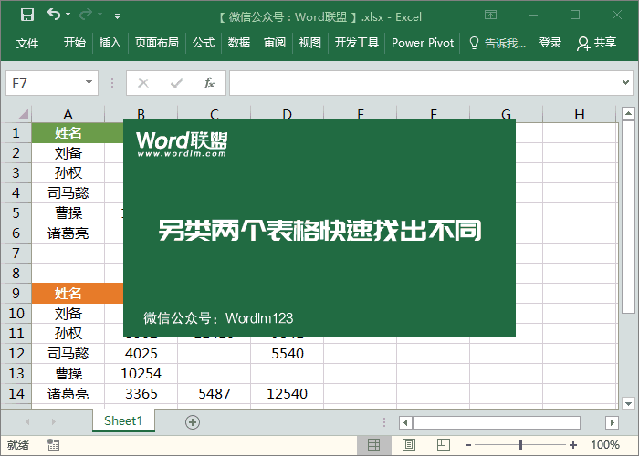Screen dimensions: 639x456
Task: Click the 登录 sign-in button
Action: pyautogui.click(x=550, y=42)
